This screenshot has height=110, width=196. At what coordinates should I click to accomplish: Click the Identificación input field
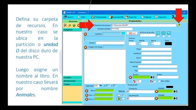pyautogui.click(x=156, y=62)
